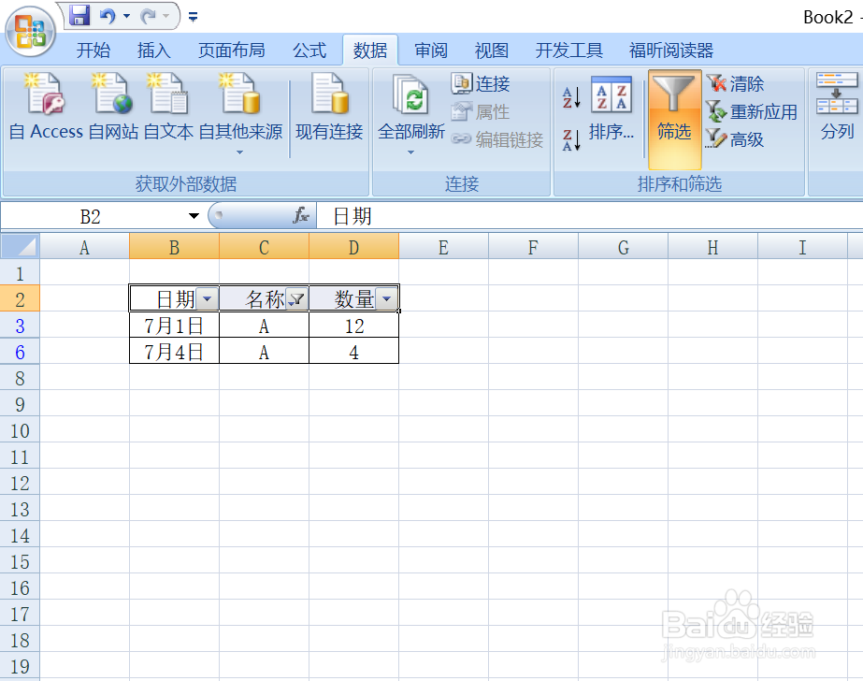Click the formula bar containing 日期
This screenshot has height=681, width=863.
click(589, 216)
